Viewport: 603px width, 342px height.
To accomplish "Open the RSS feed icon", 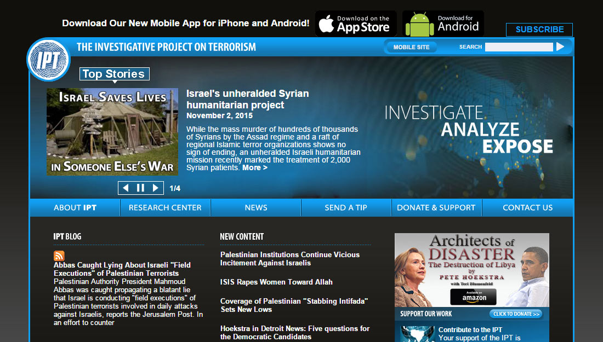I will [x=59, y=256].
